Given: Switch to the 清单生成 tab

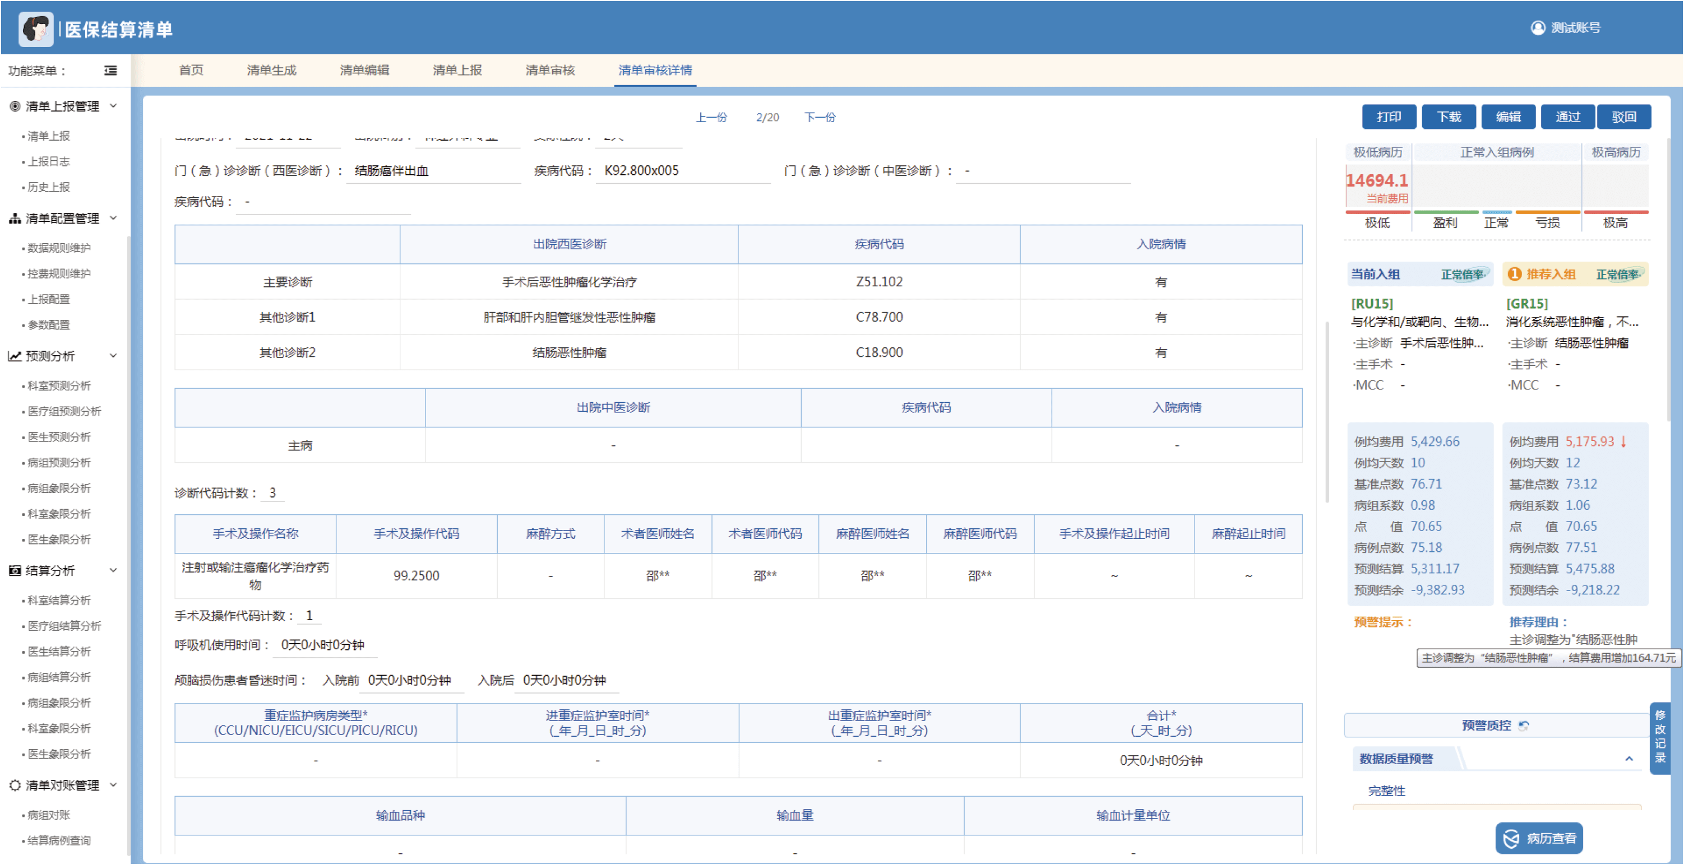Looking at the screenshot, I should (271, 70).
